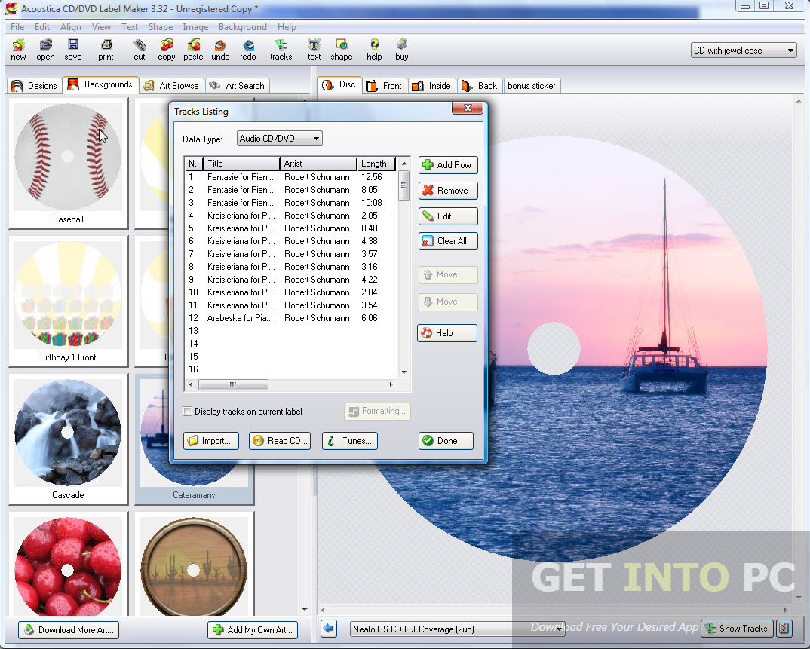The width and height of the screenshot is (810, 649).
Task: Open the Help menu in menu bar
Action: (x=287, y=27)
